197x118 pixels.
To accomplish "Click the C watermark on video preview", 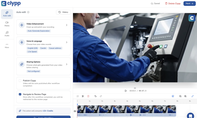I will 192,18.
